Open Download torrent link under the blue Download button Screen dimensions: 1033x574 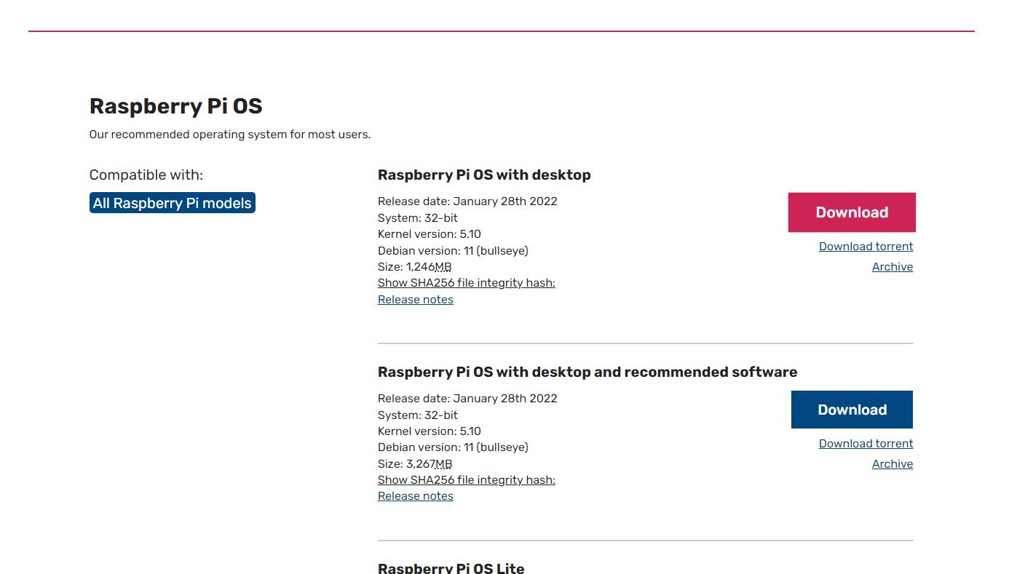(866, 444)
